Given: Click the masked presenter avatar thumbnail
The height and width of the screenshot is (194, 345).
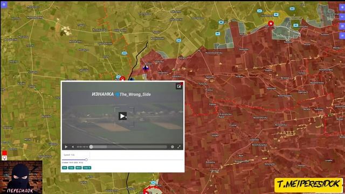Looking at the screenshot, I should 22,177.
